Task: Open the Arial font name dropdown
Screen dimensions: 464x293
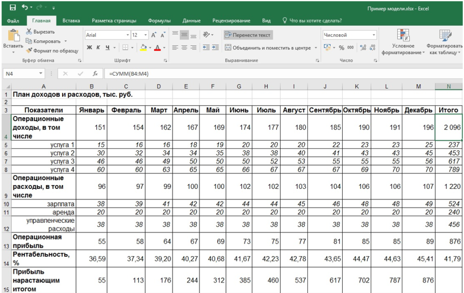Action: coord(127,35)
